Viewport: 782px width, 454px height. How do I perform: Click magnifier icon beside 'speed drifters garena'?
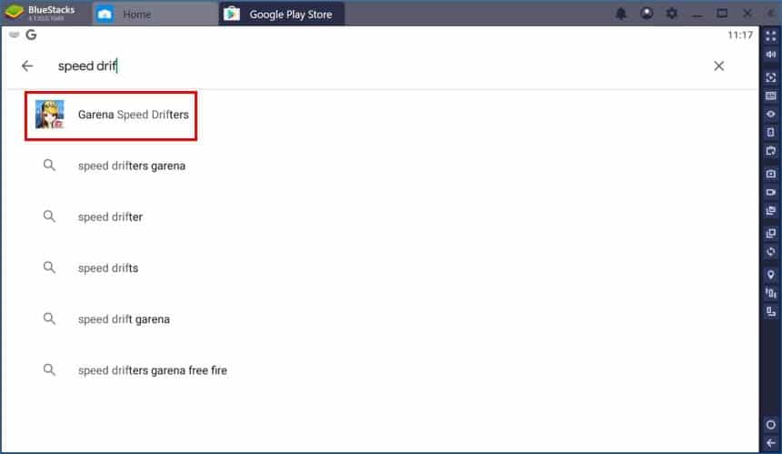pyautogui.click(x=49, y=166)
